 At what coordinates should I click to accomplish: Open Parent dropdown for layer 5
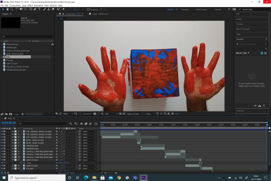click(89, 143)
